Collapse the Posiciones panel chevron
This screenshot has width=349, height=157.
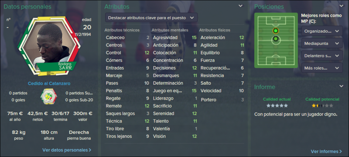pyautogui.click(x=341, y=6)
